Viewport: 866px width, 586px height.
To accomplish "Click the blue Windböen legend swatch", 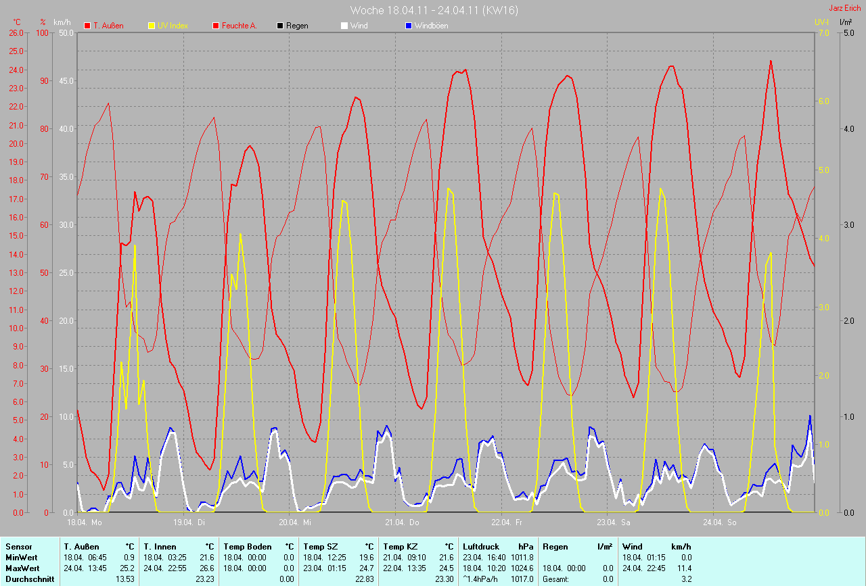I will pos(408,26).
